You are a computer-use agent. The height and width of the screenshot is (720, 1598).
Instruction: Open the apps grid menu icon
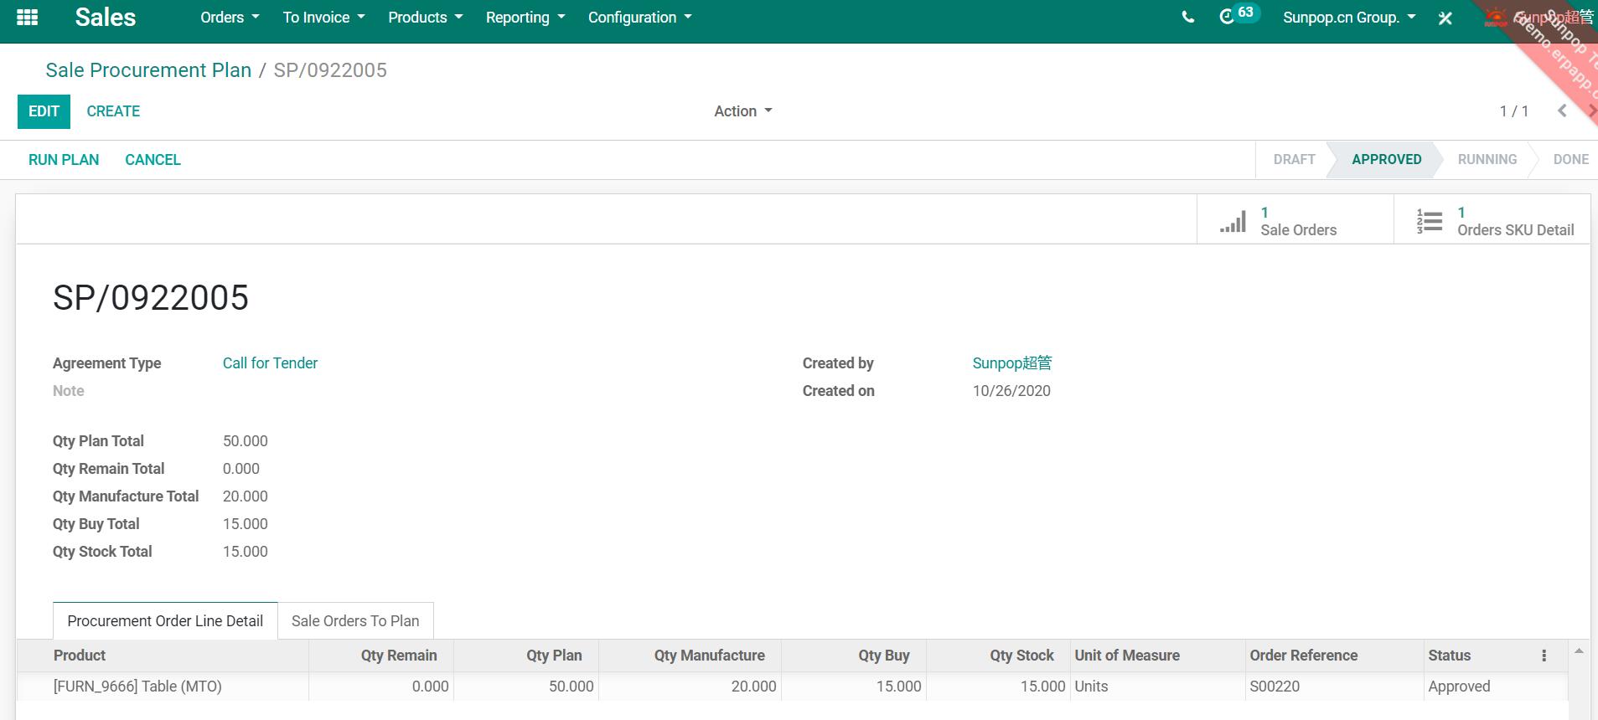click(28, 18)
